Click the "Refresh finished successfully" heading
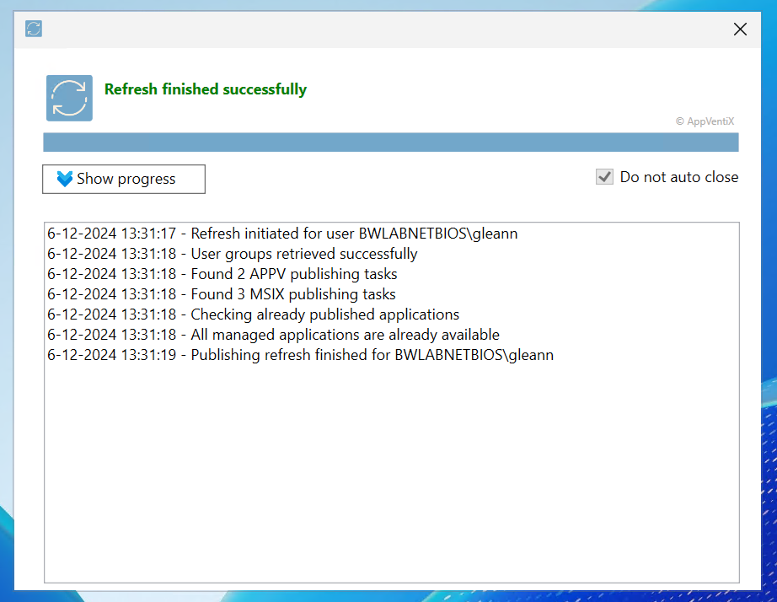The width and height of the screenshot is (777, 602). pos(205,89)
